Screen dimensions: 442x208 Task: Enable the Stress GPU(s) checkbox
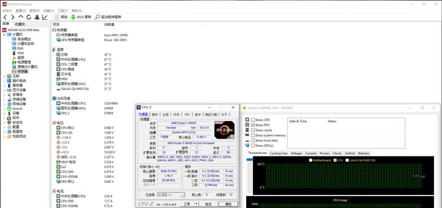[x=253, y=145]
